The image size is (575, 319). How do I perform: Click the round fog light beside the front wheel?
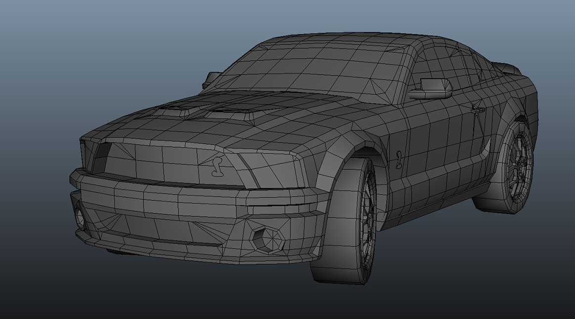click(268, 239)
